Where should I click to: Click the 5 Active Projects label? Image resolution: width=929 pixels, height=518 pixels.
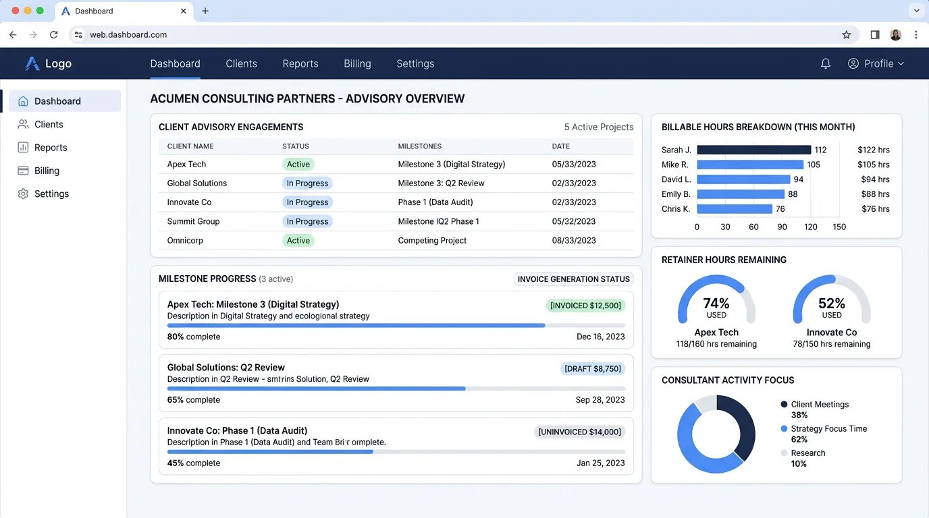(x=599, y=127)
